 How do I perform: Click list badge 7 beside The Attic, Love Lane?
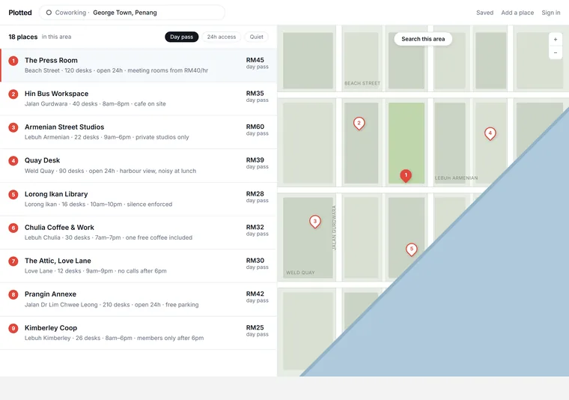[x=13, y=261]
